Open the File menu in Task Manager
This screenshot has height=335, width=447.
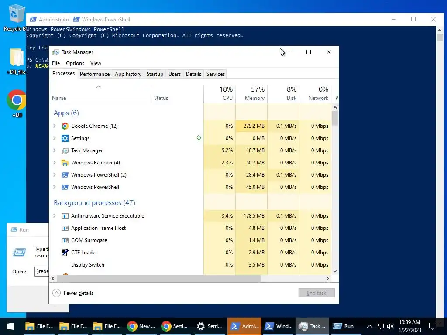[56, 63]
